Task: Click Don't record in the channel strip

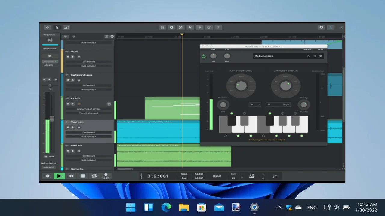Action: point(50,49)
